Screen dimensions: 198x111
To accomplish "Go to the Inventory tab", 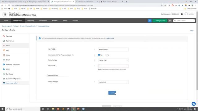I will [x=31, y=20].
